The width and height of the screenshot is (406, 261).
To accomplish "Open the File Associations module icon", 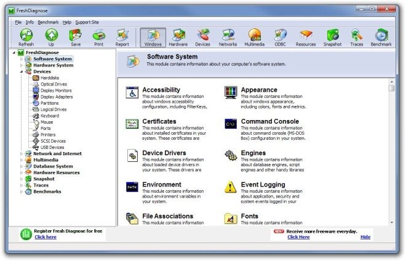I will pyautogui.click(x=132, y=219).
